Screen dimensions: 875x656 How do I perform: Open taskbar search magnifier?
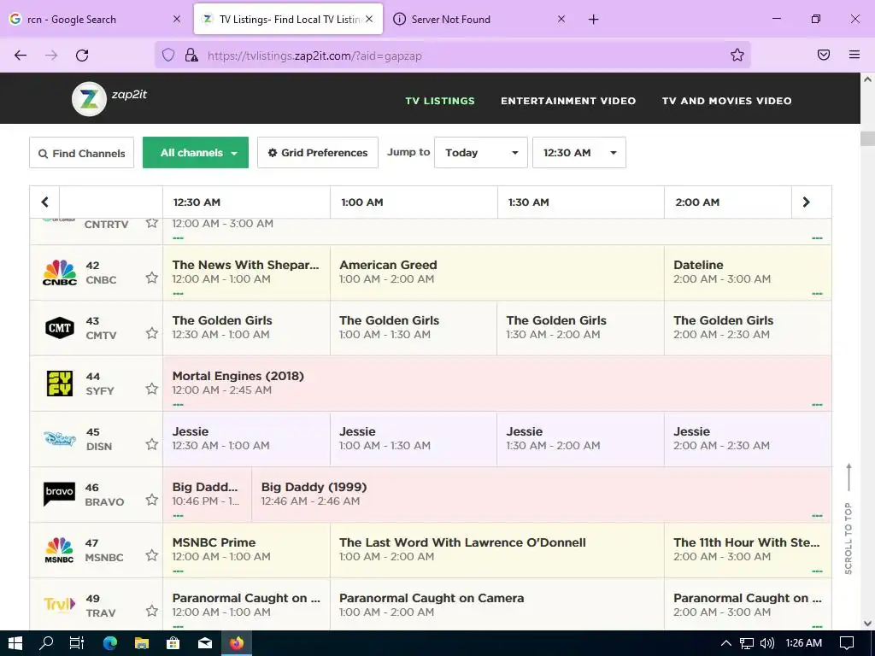tap(46, 643)
